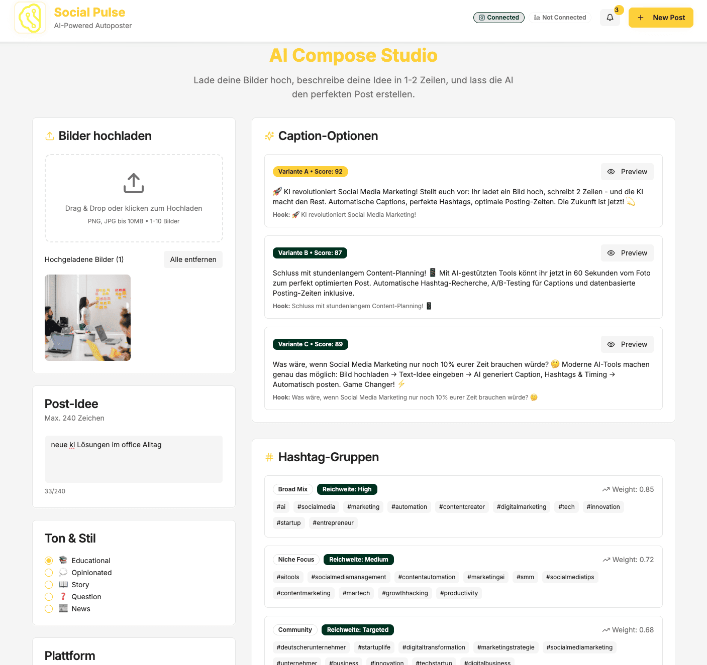Click the uploaded office meeting image thumbnail
Screen dimensions: 707x665
[x=87, y=318]
